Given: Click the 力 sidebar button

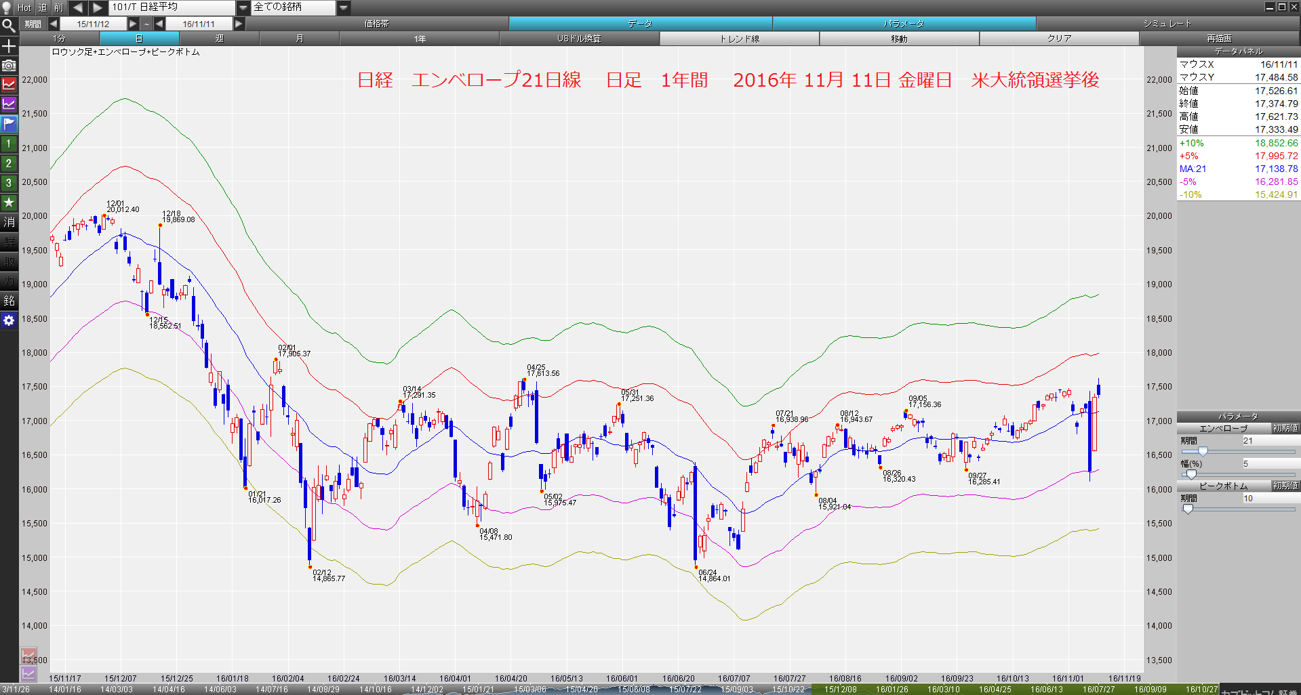Looking at the screenshot, I should [9, 281].
